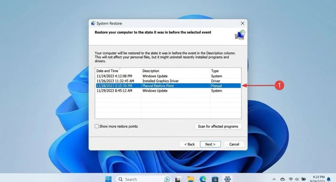Open Task View on the taskbar

coord(178,179)
